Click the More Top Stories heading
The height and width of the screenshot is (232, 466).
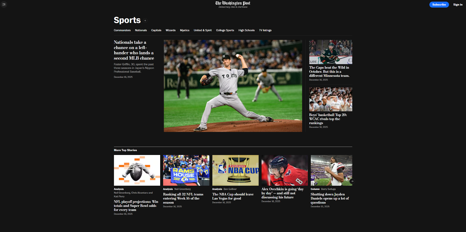[x=125, y=150]
